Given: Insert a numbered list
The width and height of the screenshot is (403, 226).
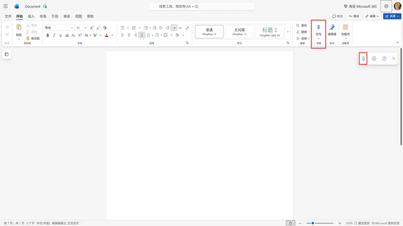Looking at the screenshot, I should tap(134, 28).
